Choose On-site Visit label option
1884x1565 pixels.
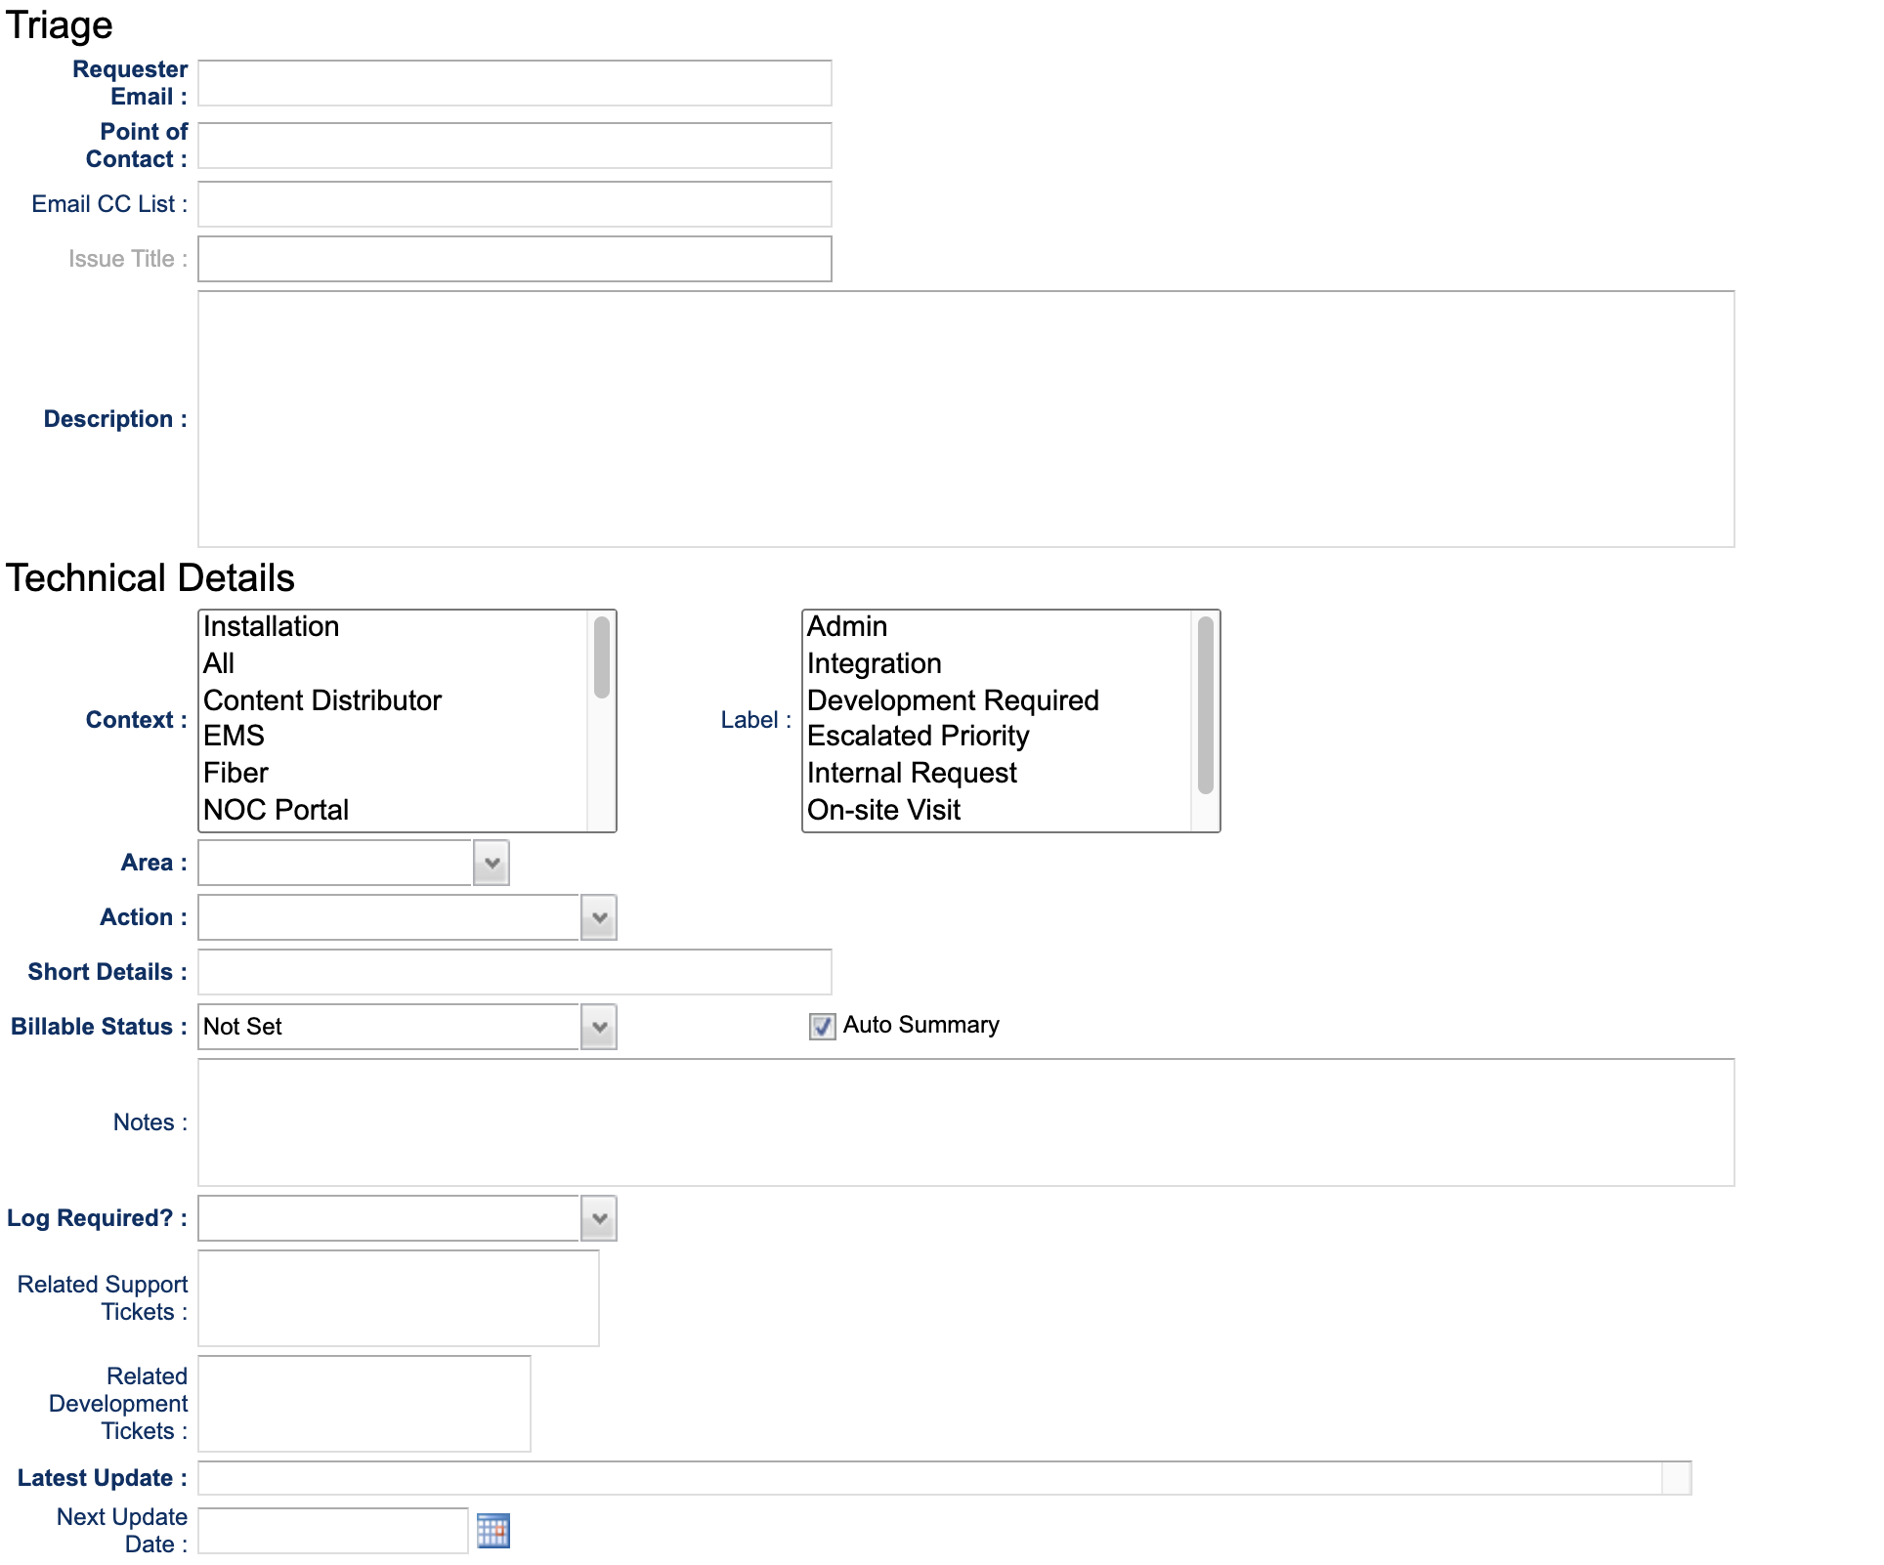click(x=883, y=810)
